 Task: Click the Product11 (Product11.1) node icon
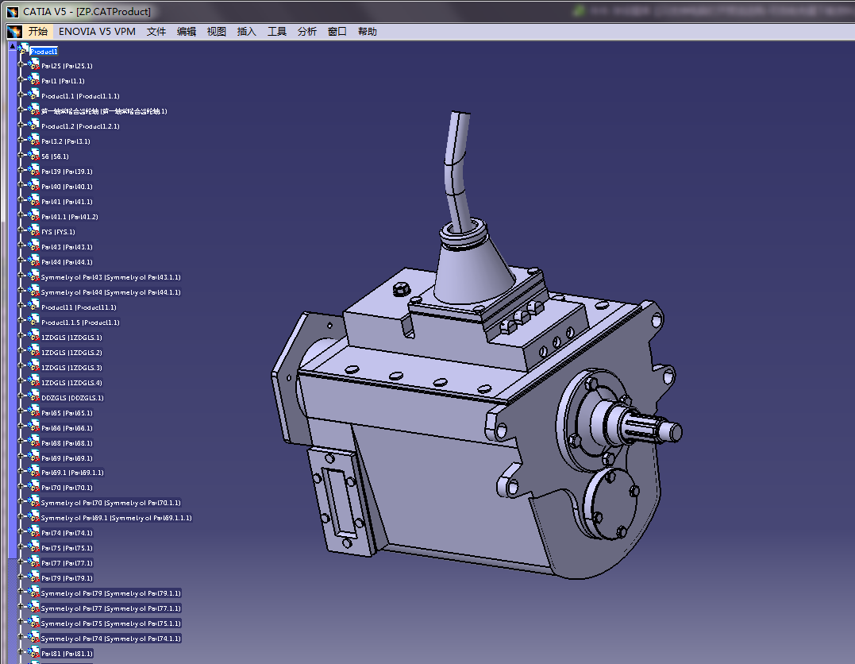pyautogui.click(x=34, y=306)
